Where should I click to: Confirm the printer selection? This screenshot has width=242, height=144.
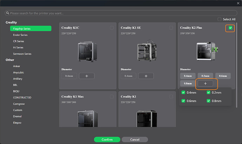coord(107,139)
